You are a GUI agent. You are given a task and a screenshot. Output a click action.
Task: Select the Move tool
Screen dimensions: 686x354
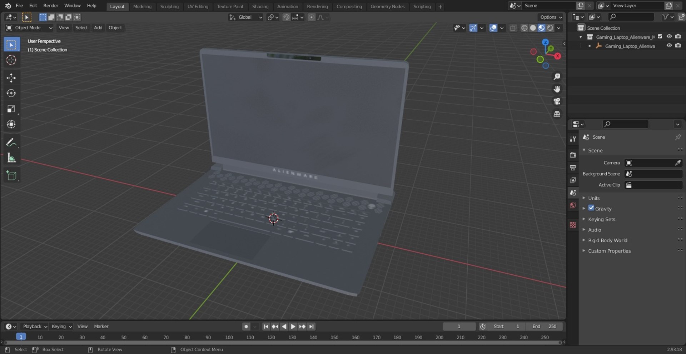pyautogui.click(x=11, y=78)
